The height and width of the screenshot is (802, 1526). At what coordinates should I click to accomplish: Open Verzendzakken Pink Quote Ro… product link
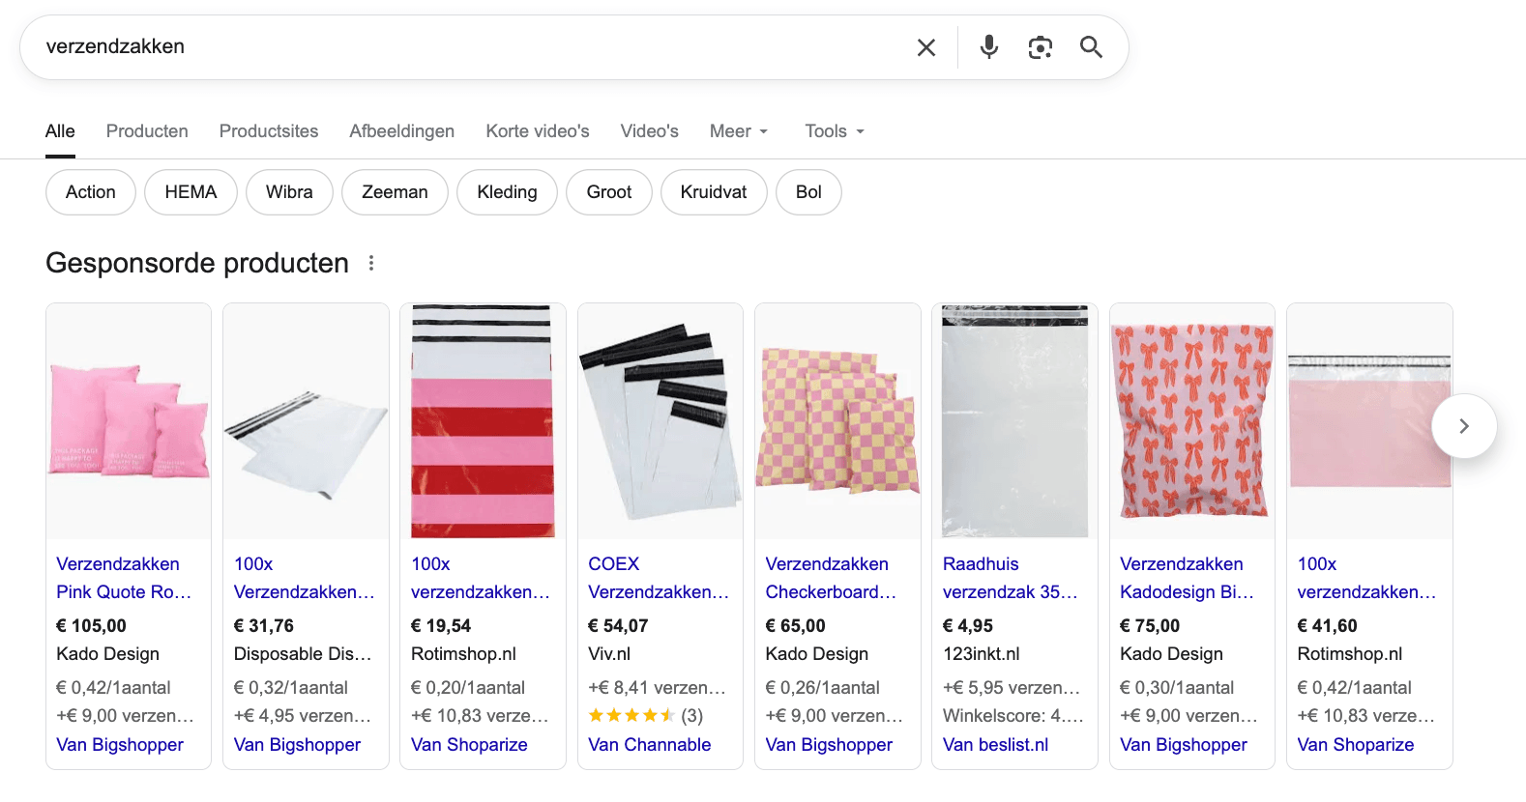point(124,578)
